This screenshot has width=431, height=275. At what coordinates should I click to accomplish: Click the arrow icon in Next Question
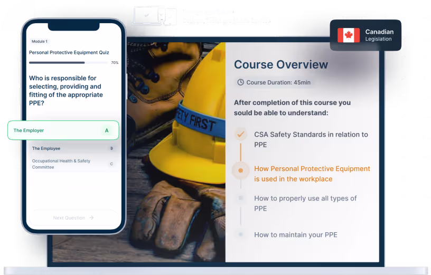click(91, 217)
